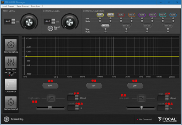182x125 pixels.
Task: Click the High-pass cut-off frequency slider
Action: [x=51, y=108]
